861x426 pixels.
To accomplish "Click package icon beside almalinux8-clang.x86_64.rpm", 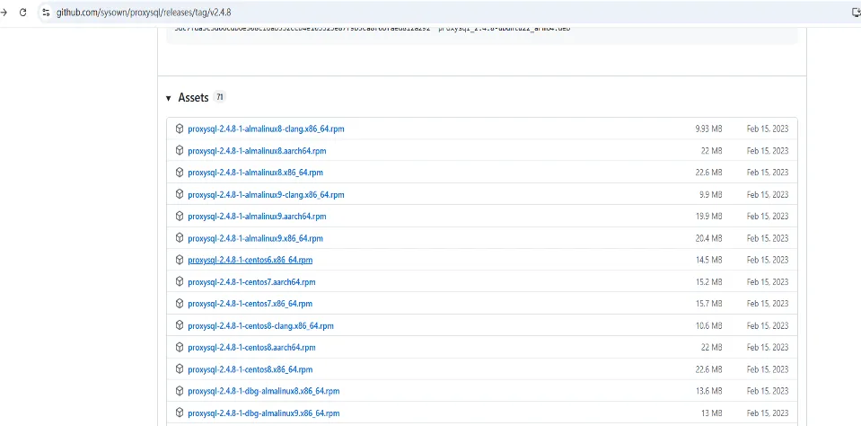I will [x=179, y=129].
